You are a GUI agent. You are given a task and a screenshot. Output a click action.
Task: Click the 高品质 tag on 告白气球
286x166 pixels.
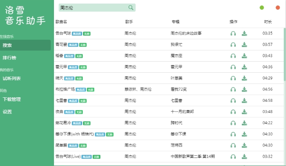point(77,34)
